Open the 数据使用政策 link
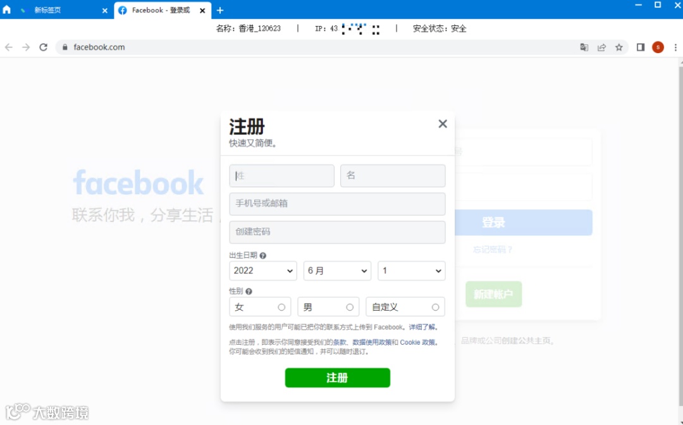683x425 pixels. 372,342
